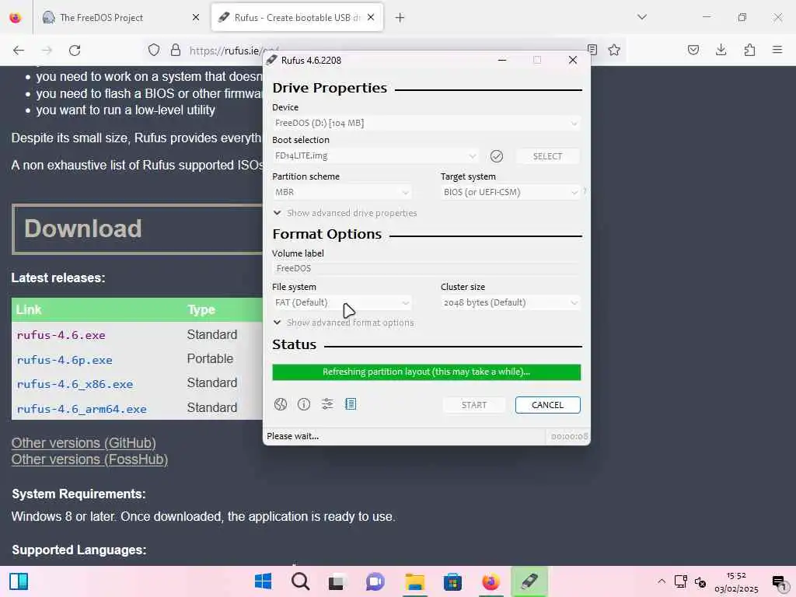Open File Explorer from the taskbar
796x597 pixels.
click(x=415, y=581)
